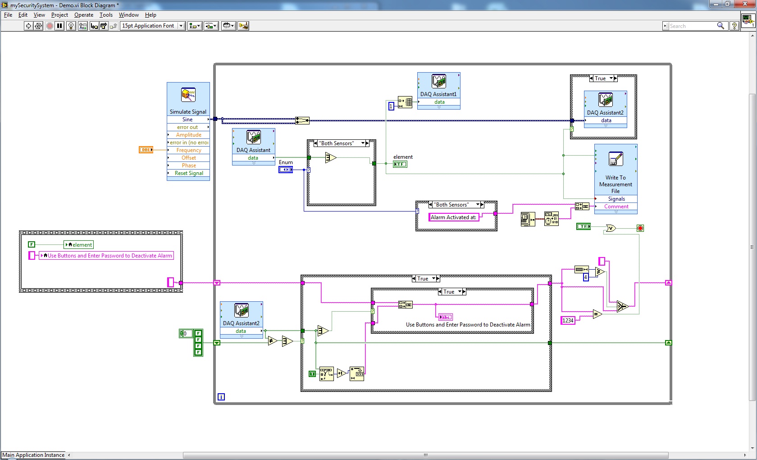
Task: Open the Window menu
Action: pos(129,15)
